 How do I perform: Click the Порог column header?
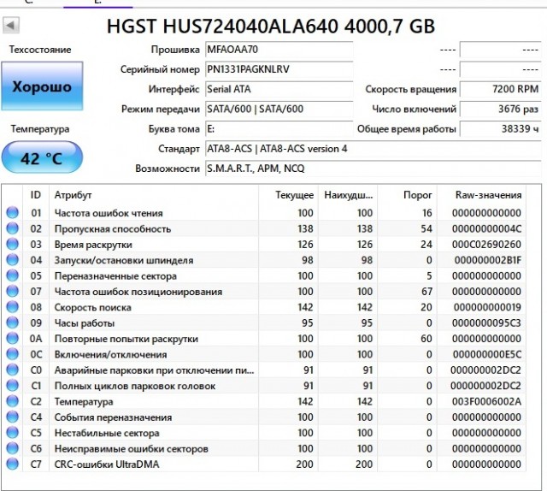point(407,195)
